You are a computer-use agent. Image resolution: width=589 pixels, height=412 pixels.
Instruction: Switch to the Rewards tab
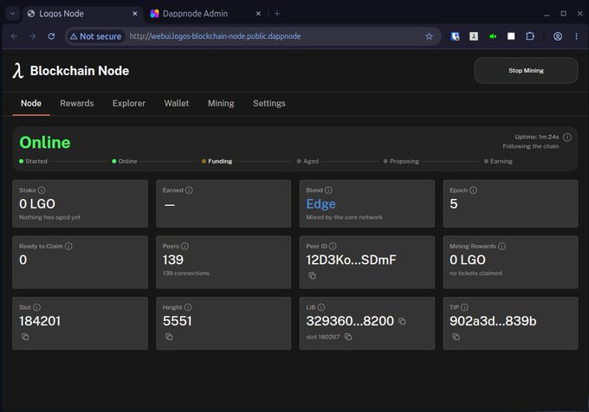[x=77, y=103]
